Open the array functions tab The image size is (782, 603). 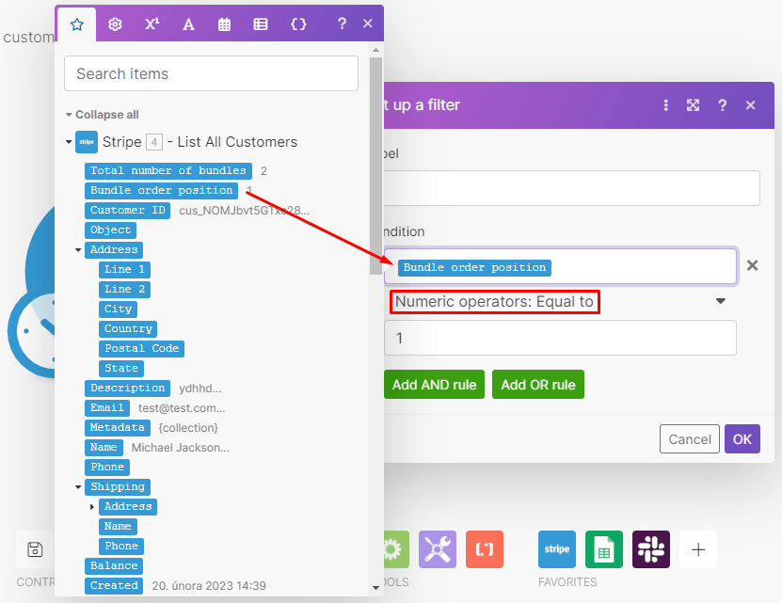(261, 24)
